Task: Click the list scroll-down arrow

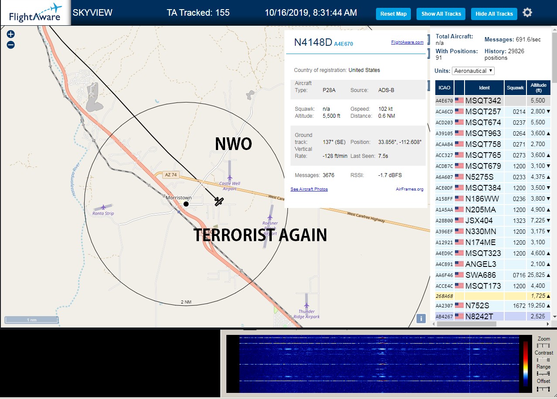Action: 554,317
